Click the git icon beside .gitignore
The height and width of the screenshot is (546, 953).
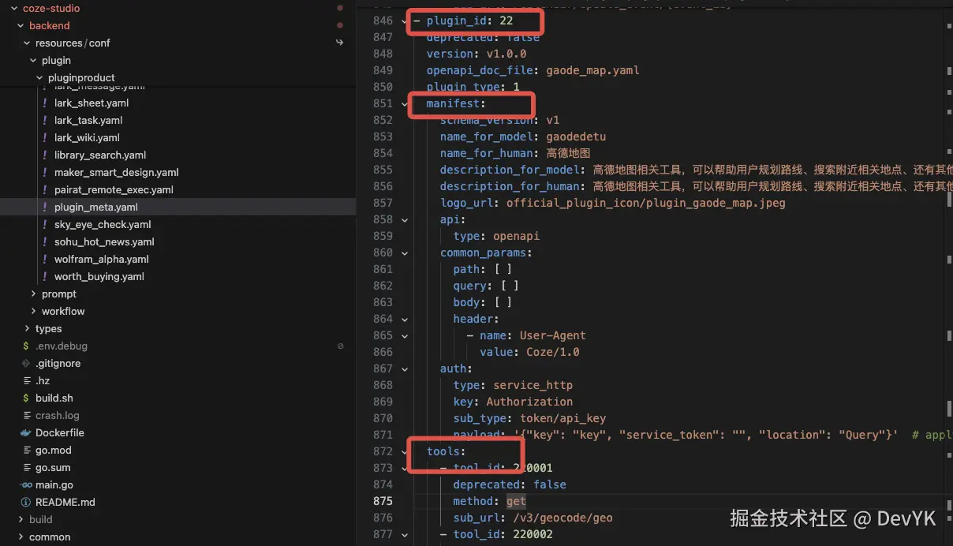click(x=26, y=364)
